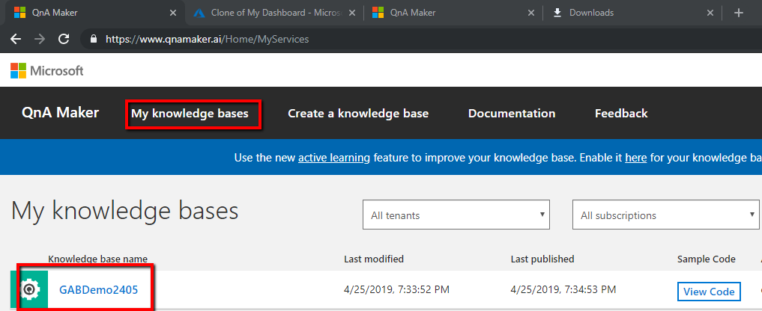This screenshot has width=762, height=311.
Task: Close the Downloads tab
Action: (710, 13)
